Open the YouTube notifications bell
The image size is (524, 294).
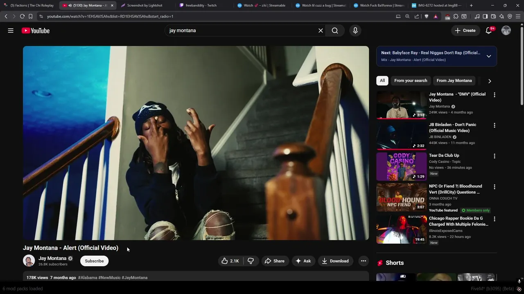pyautogui.click(x=489, y=31)
